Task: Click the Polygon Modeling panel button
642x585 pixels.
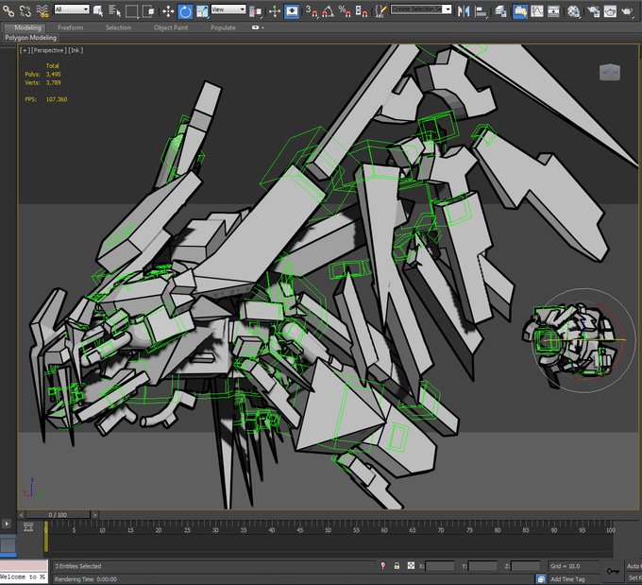Action: (x=30, y=38)
